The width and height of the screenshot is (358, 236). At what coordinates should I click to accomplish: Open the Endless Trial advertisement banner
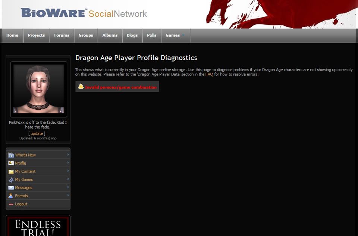(x=38, y=227)
